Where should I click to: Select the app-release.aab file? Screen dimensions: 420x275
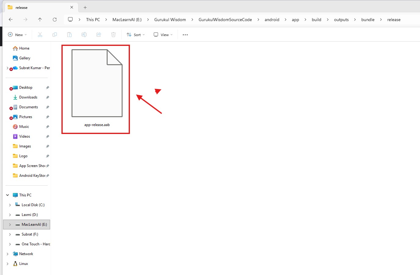tap(97, 89)
